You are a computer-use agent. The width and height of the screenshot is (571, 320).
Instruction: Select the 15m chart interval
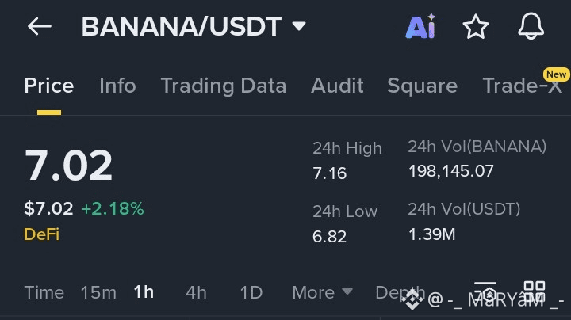98,292
